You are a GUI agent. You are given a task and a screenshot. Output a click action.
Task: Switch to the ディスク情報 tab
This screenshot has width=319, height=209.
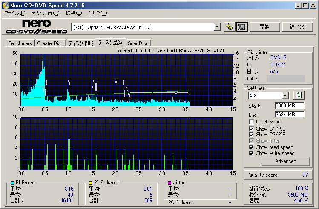[x=80, y=43]
